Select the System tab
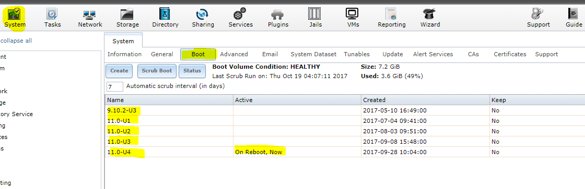 [x=123, y=41]
